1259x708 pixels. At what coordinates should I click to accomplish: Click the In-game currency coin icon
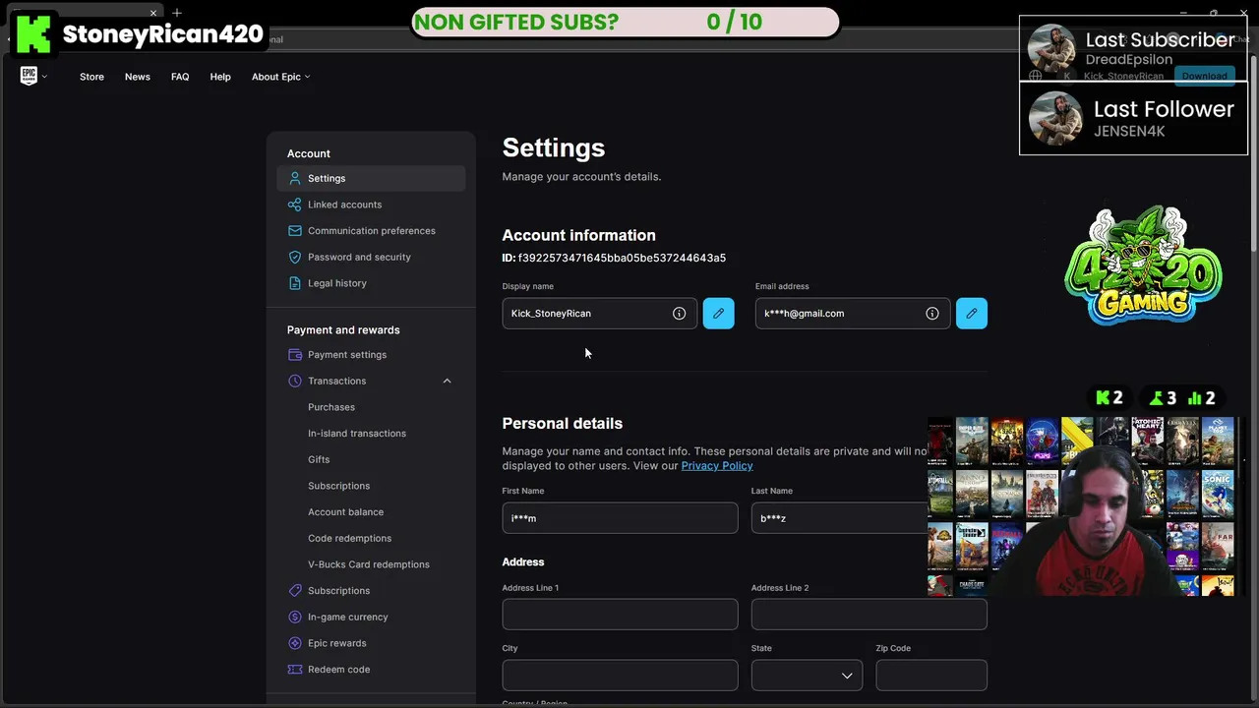point(294,617)
